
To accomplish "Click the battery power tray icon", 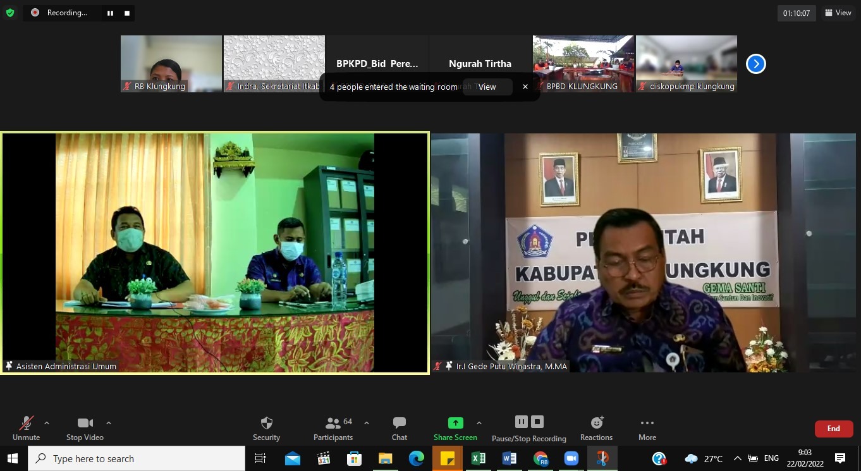I will tap(753, 458).
